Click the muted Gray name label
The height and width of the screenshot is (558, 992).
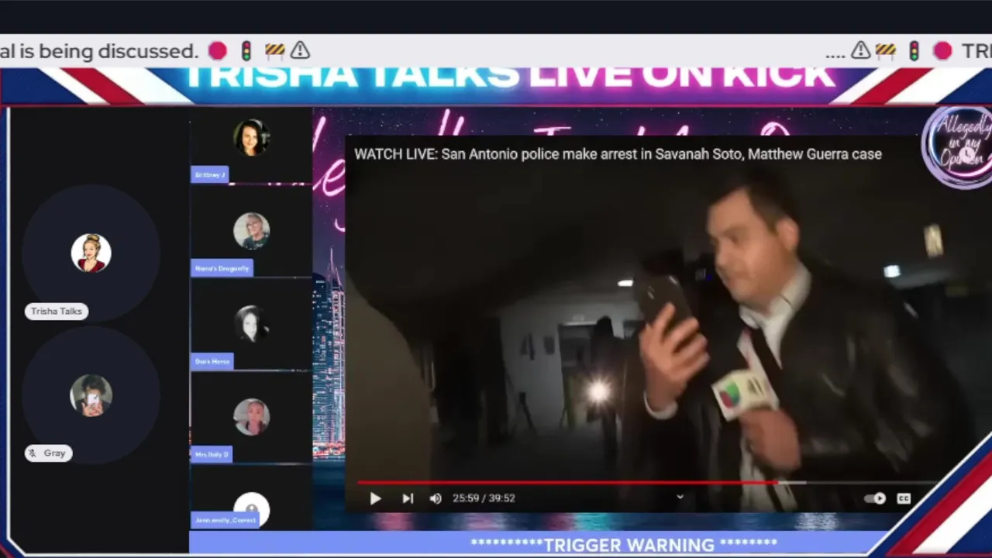click(x=49, y=453)
